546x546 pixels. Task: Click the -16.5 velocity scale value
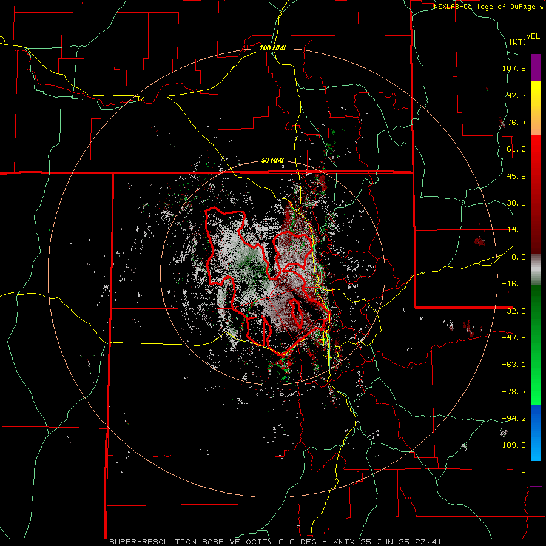click(514, 284)
